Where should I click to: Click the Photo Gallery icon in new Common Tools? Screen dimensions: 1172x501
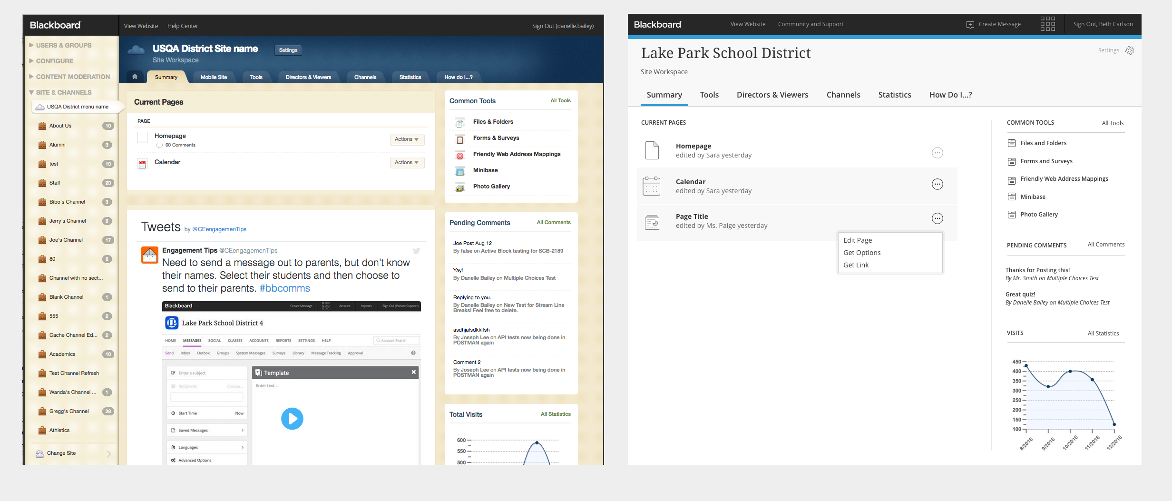click(x=1012, y=215)
